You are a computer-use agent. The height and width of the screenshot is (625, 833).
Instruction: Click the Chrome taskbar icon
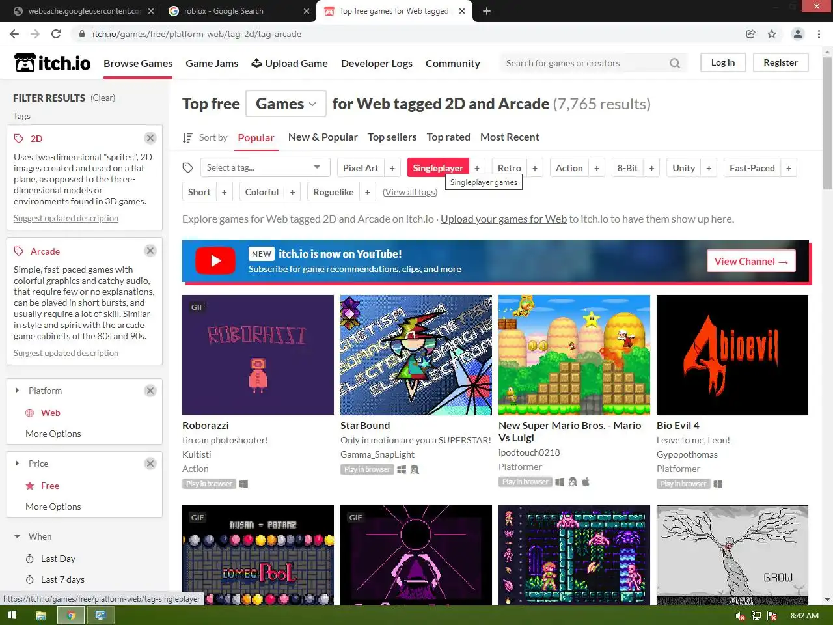(71, 615)
